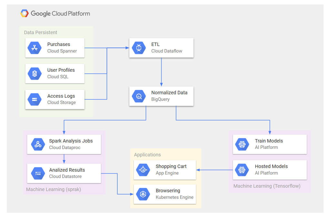Click the "App Engine" subtitle

[167, 173]
